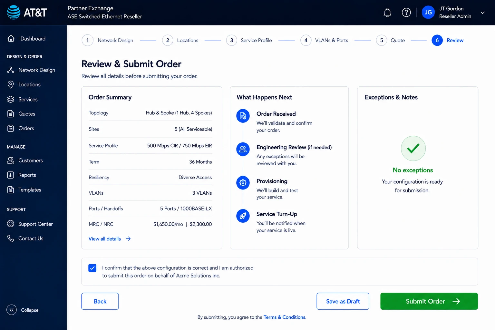Click the green No exceptions checkmark icon
Viewport: 495px width, 330px height.
point(413,148)
